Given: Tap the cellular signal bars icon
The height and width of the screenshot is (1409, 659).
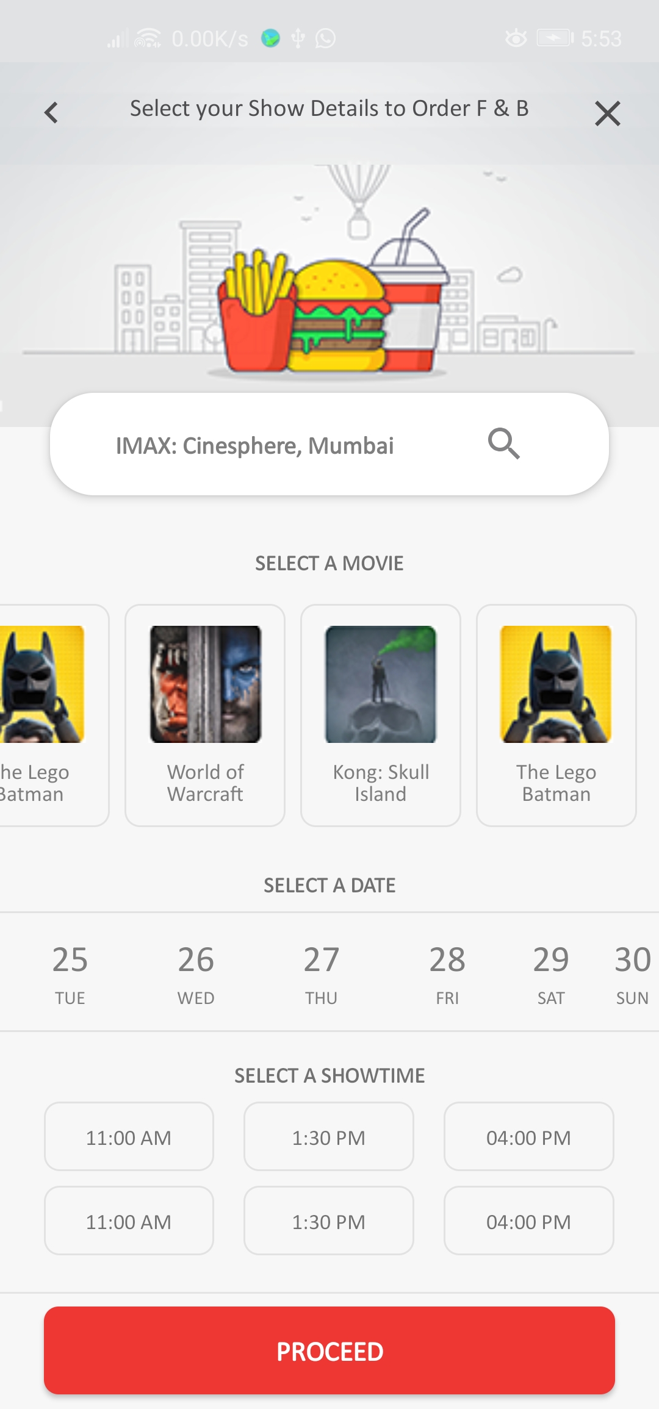Looking at the screenshot, I should (x=117, y=38).
